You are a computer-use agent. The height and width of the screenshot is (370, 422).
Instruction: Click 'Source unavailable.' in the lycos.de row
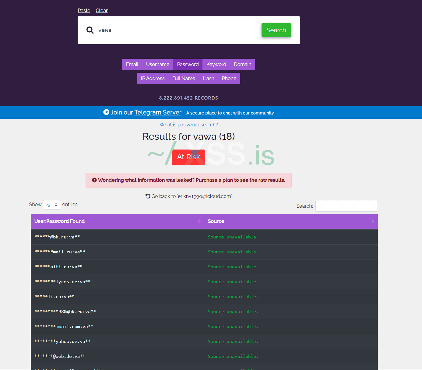pos(233,282)
